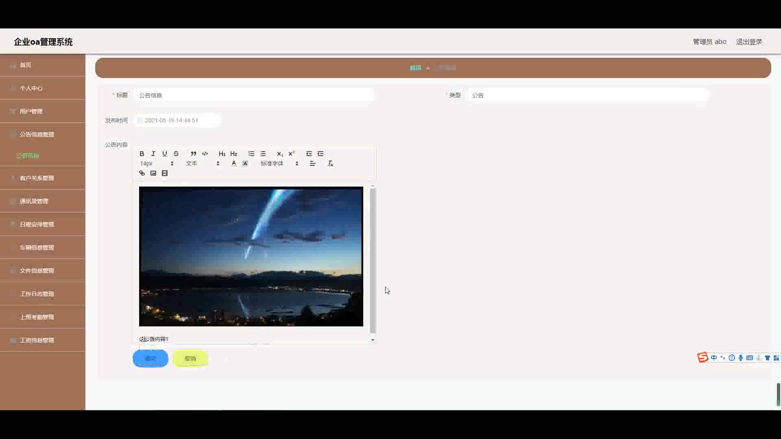The height and width of the screenshot is (439, 781).
Task: Toggle underline formatting in the editor
Action: tap(164, 154)
